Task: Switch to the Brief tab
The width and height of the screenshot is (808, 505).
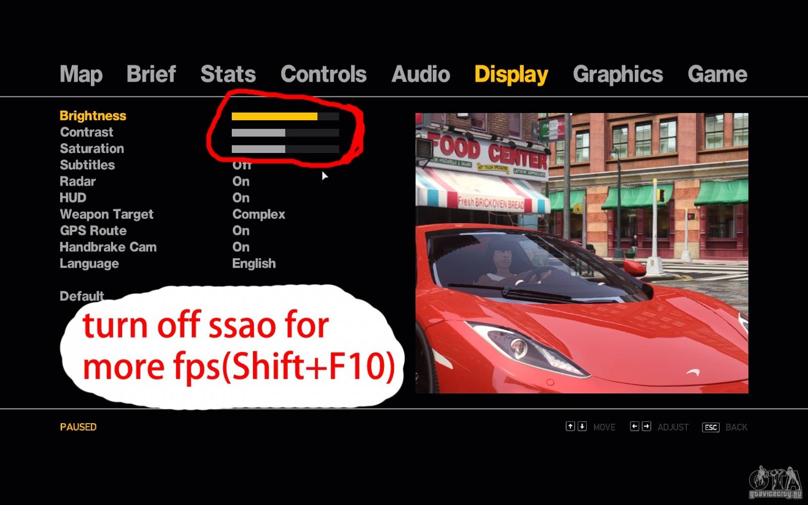Action: [x=151, y=74]
